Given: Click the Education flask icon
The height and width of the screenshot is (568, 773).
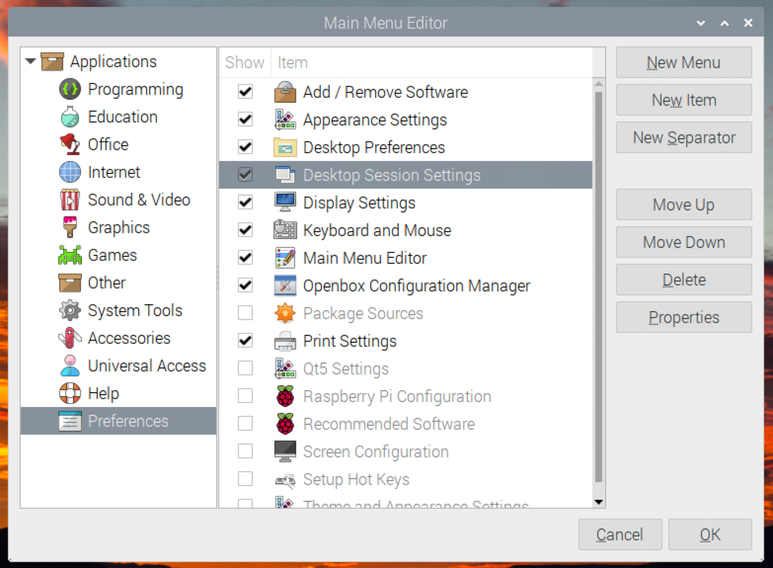Looking at the screenshot, I should (70, 117).
